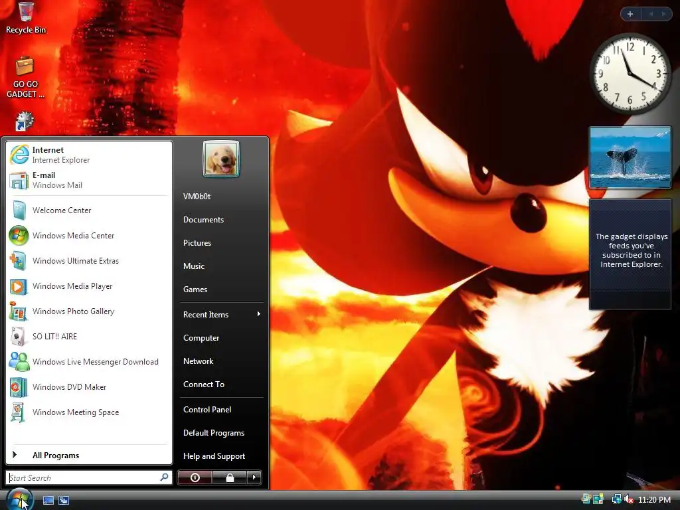The height and width of the screenshot is (510, 680).
Task: Open Windows Ultimate Extras
Action: [x=89, y=260]
